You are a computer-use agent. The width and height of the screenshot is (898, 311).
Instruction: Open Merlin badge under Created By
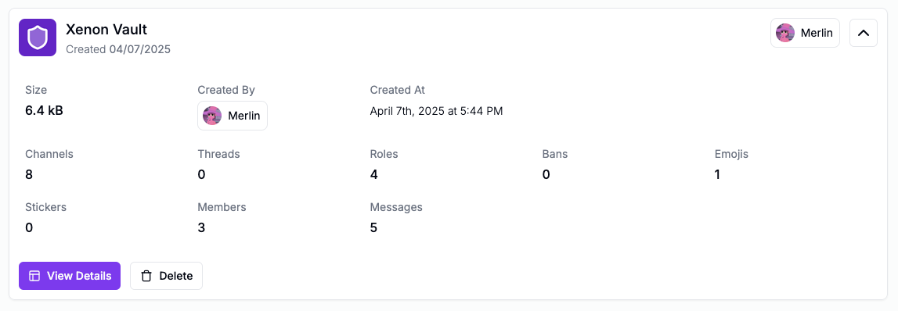coord(233,116)
